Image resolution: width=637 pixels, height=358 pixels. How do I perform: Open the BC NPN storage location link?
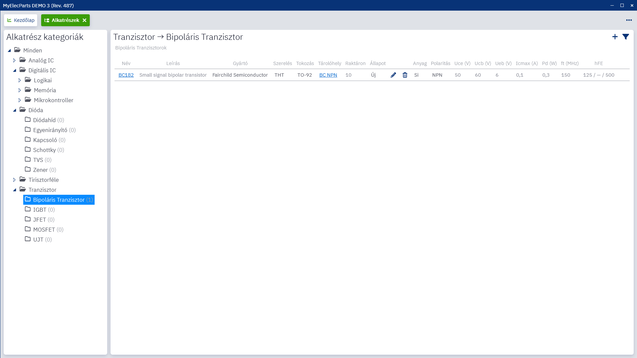(328, 75)
